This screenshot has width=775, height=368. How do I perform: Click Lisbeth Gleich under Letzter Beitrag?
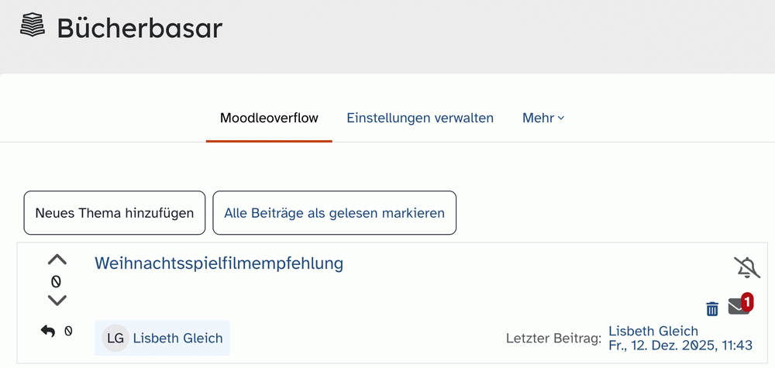653,332
